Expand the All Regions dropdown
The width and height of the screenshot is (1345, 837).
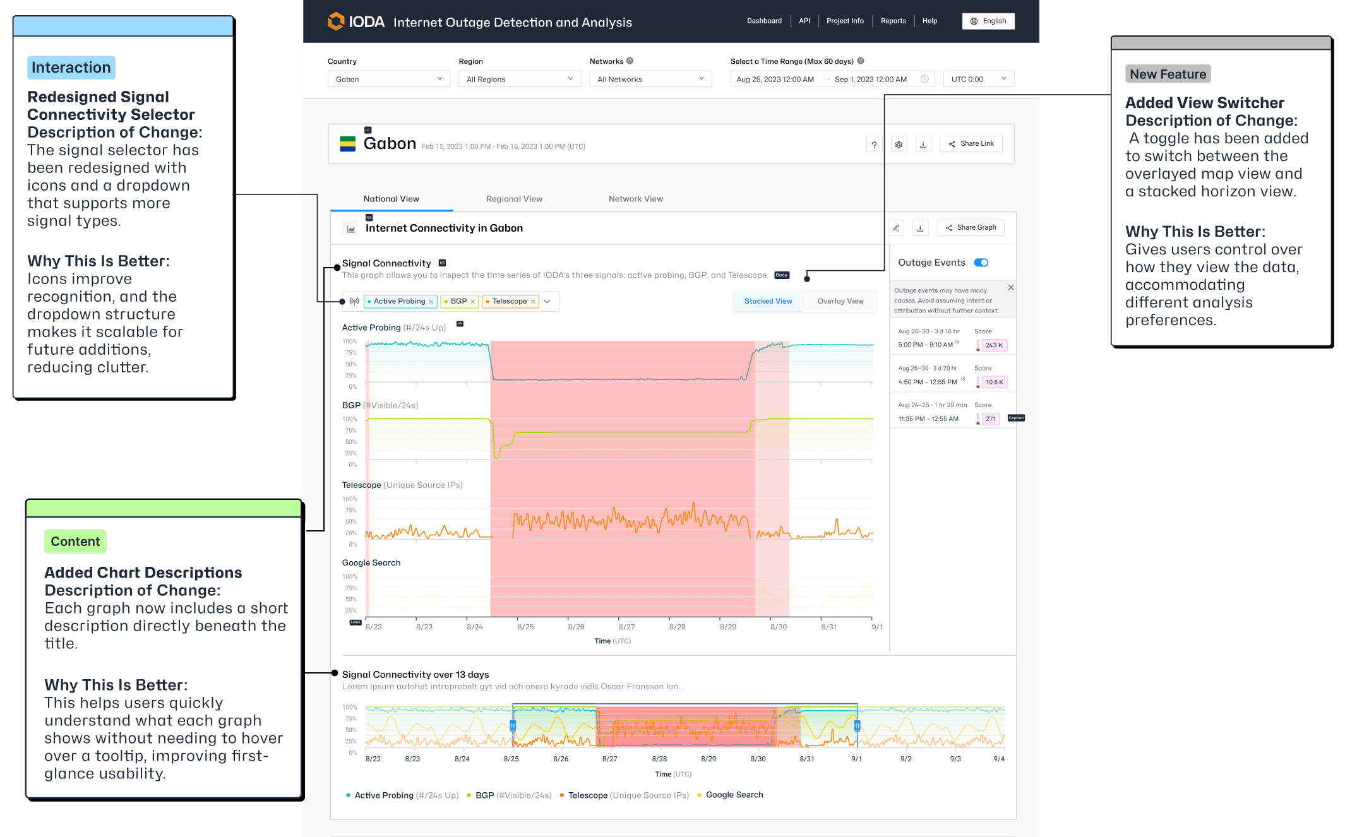point(519,80)
